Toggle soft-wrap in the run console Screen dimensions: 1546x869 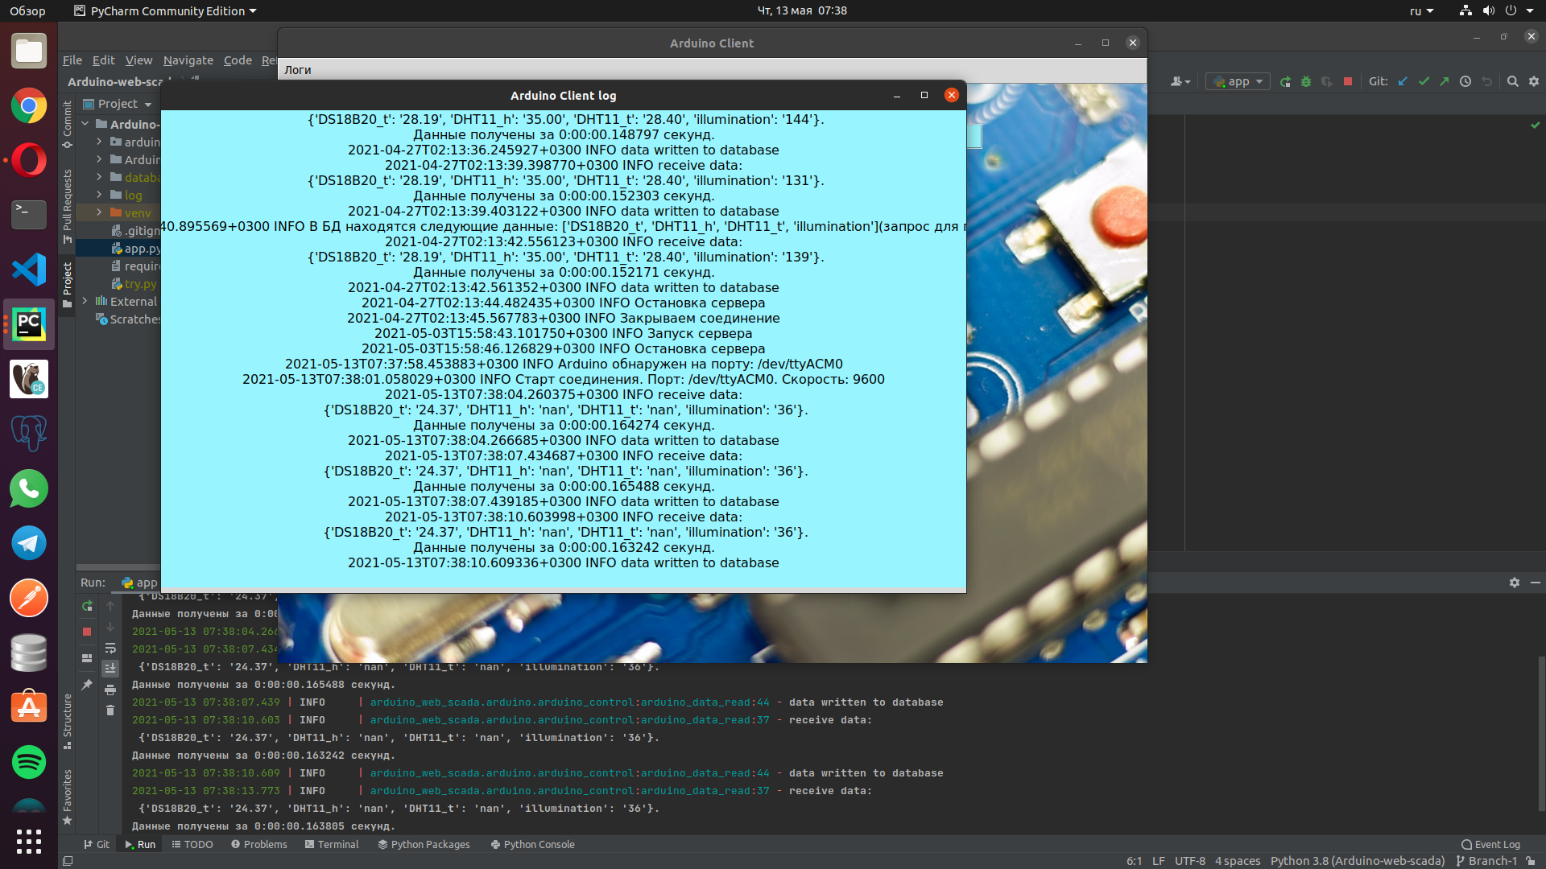(110, 649)
